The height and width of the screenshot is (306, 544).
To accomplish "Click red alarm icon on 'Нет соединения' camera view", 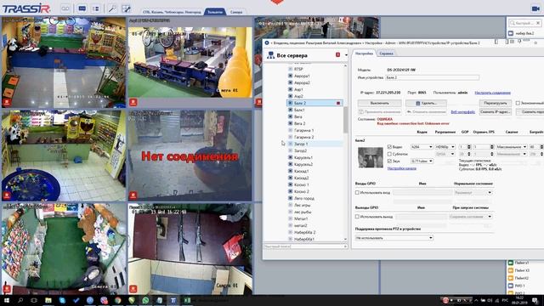I will pyautogui.click(x=133, y=195).
